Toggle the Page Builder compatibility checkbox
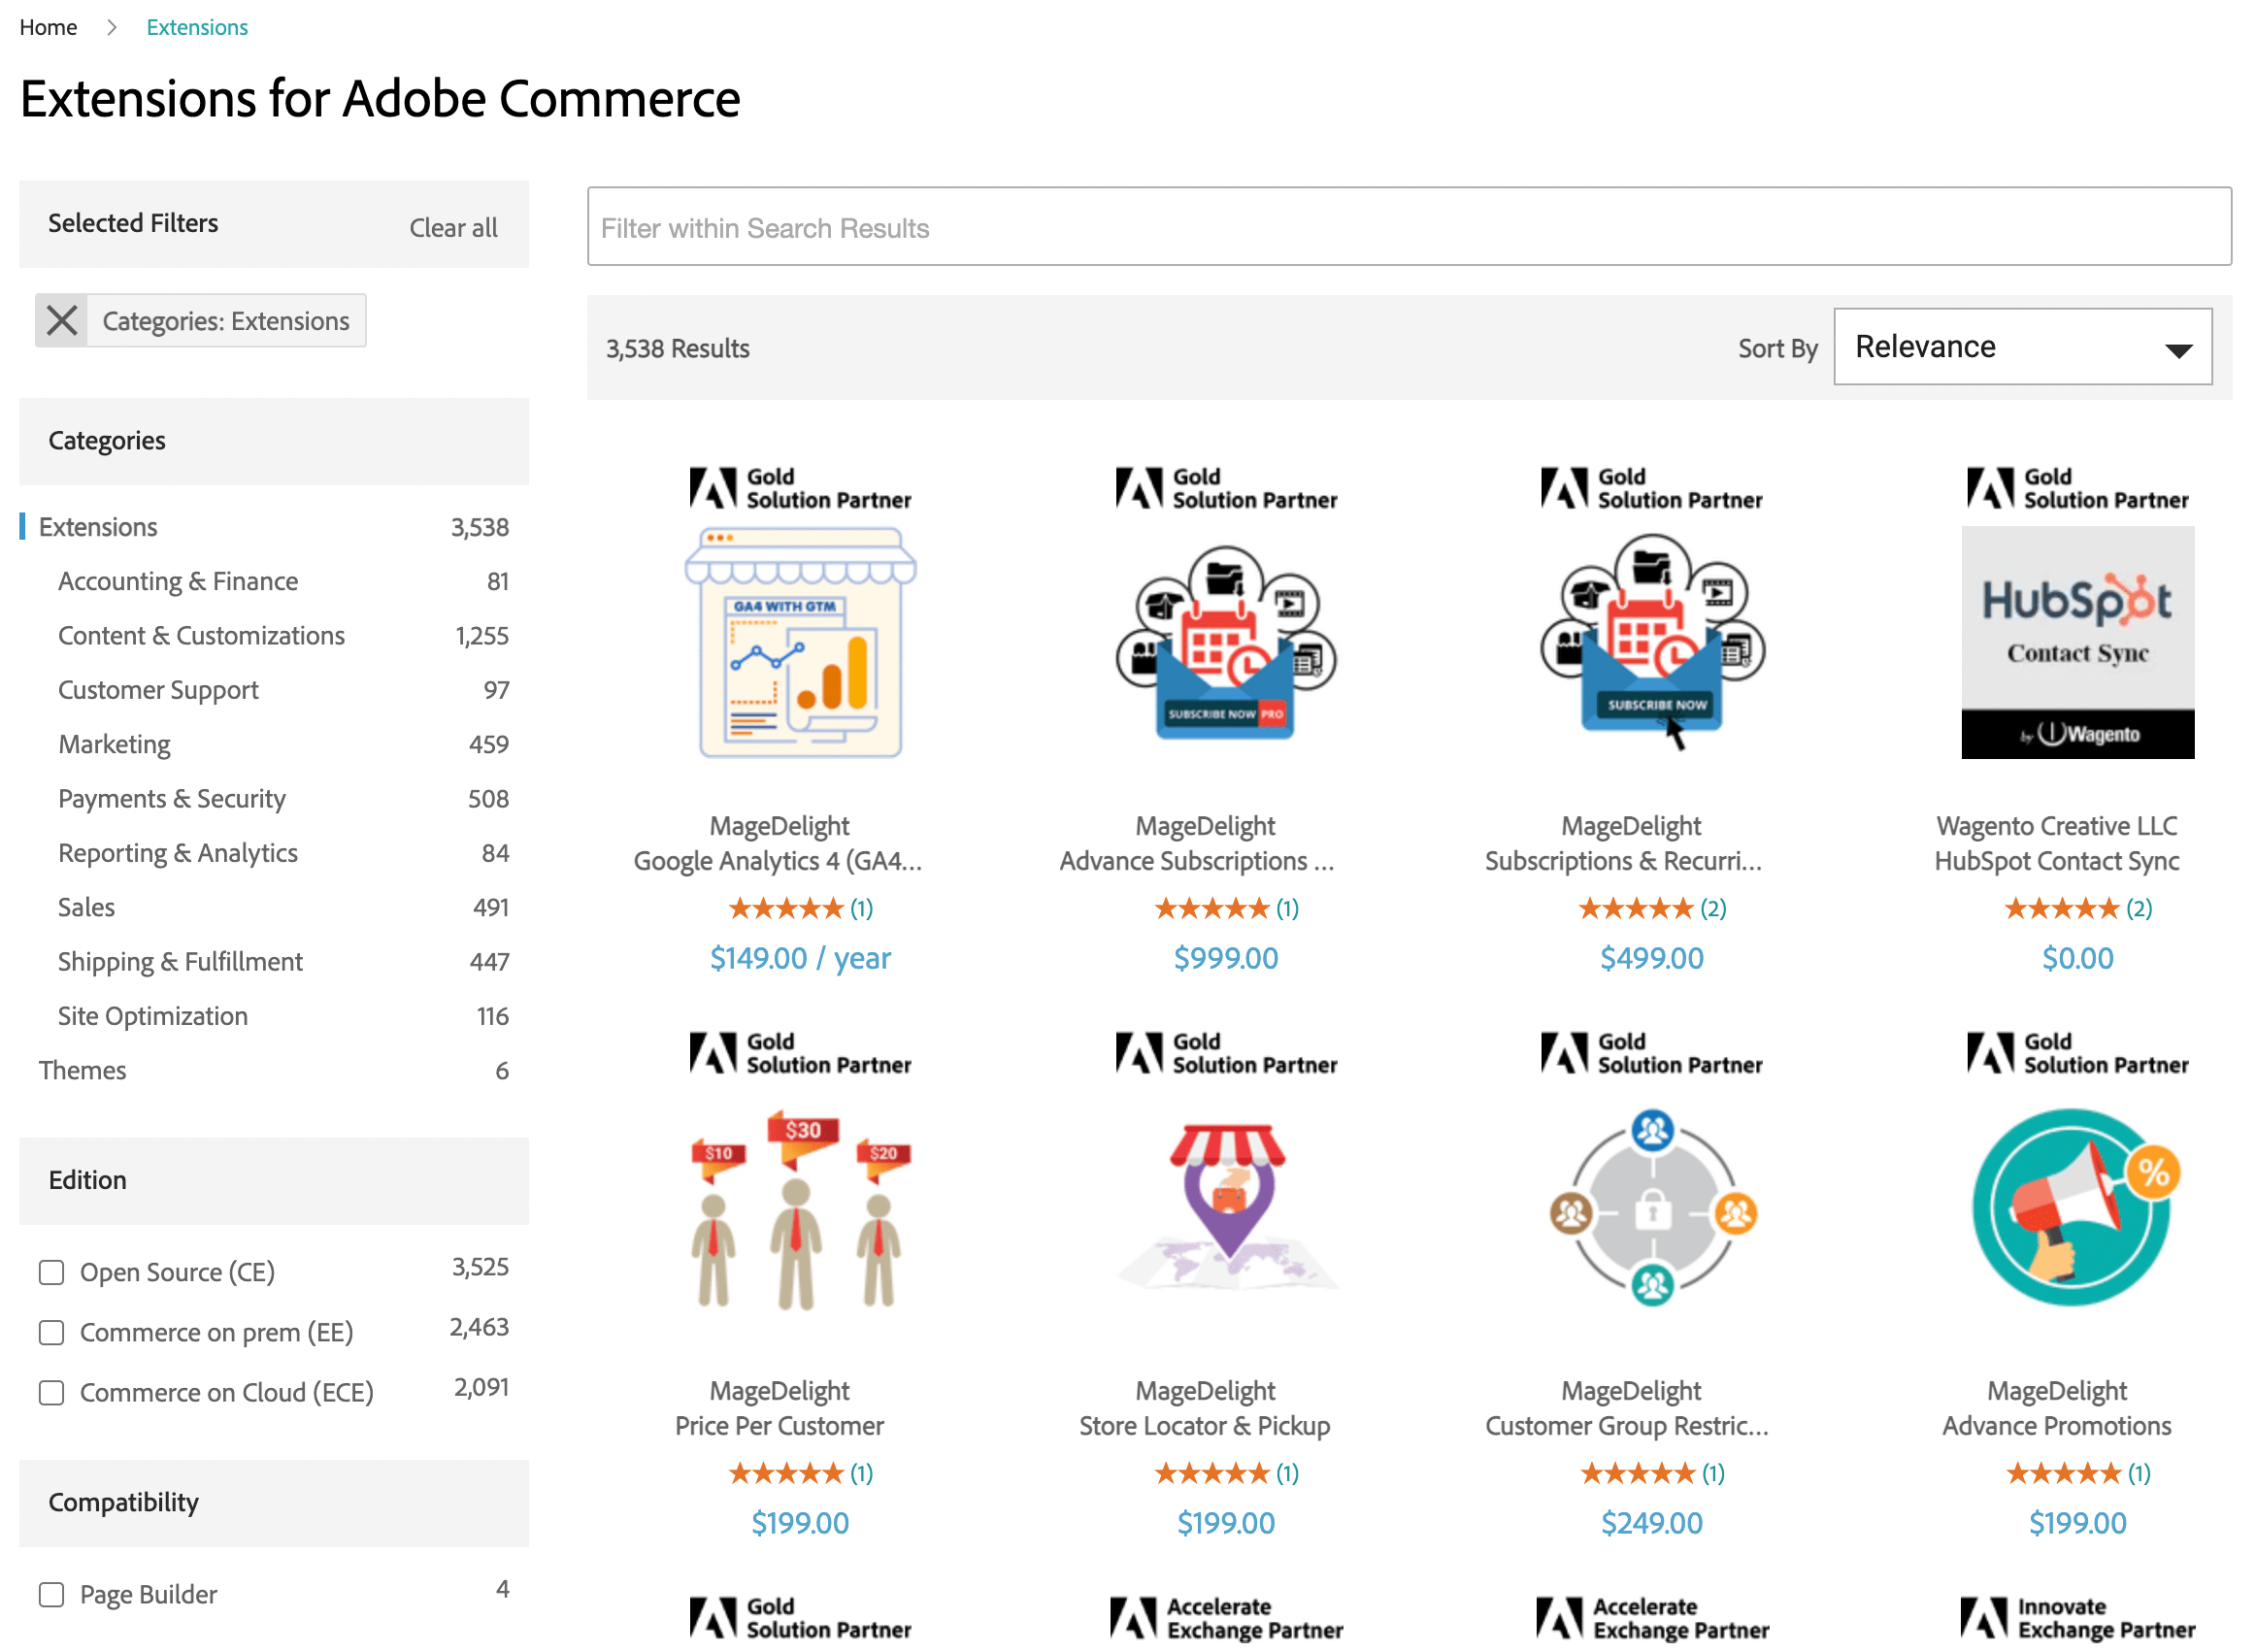The width and height of the screenshot is (2256, 1652). pos(51,1594)
